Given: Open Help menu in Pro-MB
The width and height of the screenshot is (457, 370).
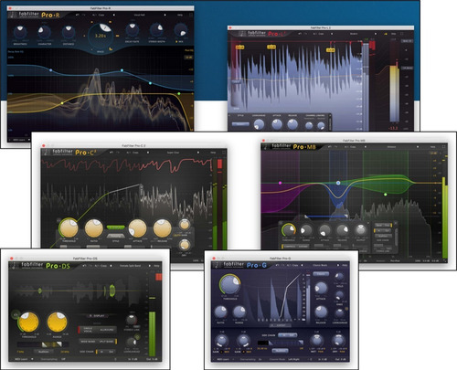Looking at the screenshot, I should [432, 147].
